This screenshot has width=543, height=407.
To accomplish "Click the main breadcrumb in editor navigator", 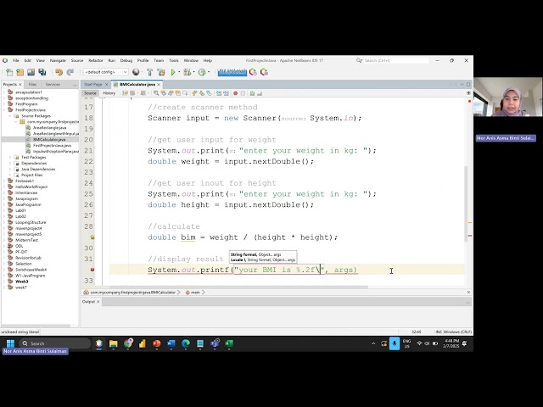I will point(195,293).
